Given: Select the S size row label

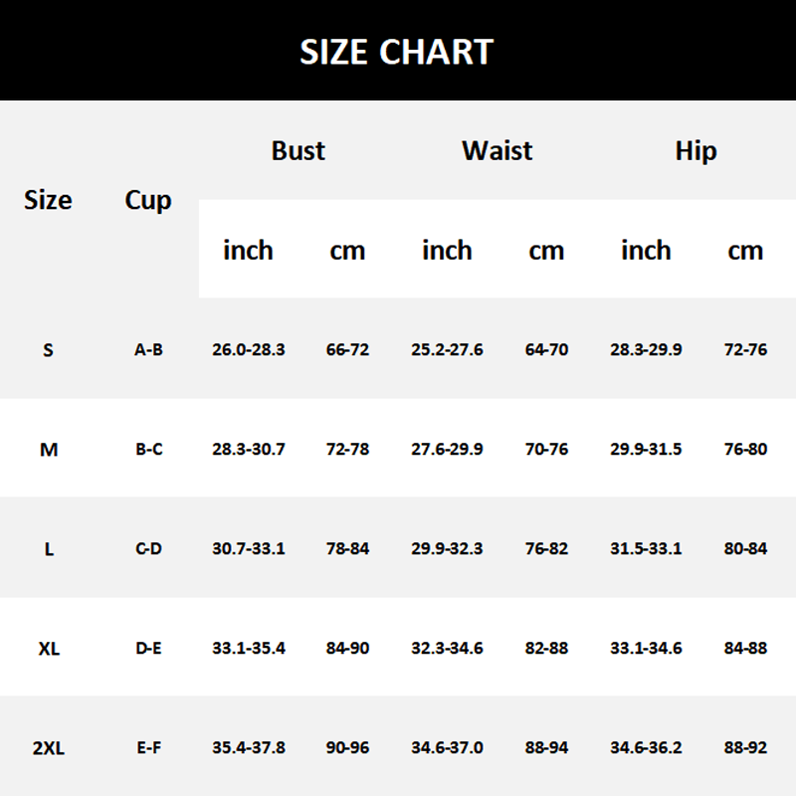Looking at the screenshot, I should 49,350.
